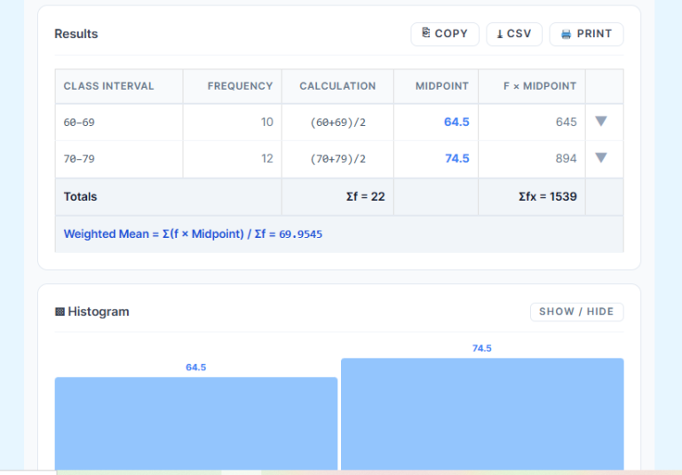
Task: Select the 64.5 histogram bar
Action: [x=196, y=424]
